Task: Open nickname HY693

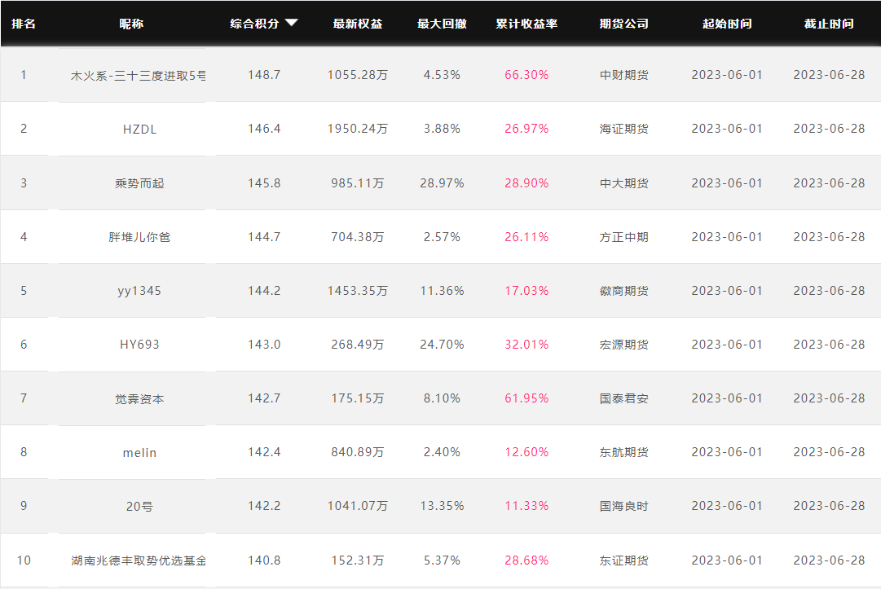Action: click(x=140, y=344)
